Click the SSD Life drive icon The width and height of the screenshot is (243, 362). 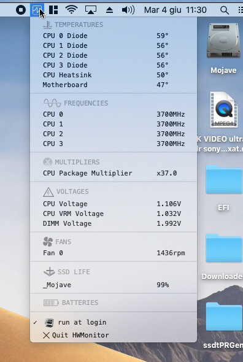[49, 272]
